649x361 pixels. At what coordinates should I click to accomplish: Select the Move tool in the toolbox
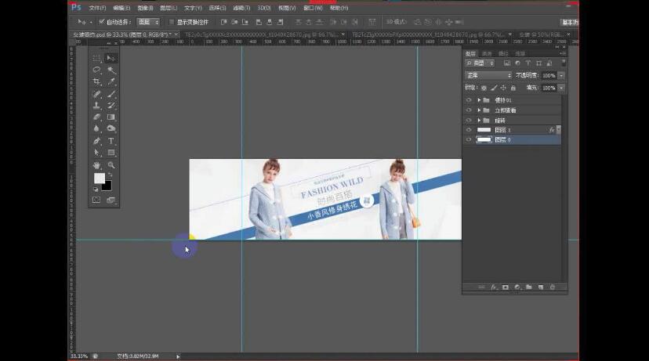click(x=111, y=58)
